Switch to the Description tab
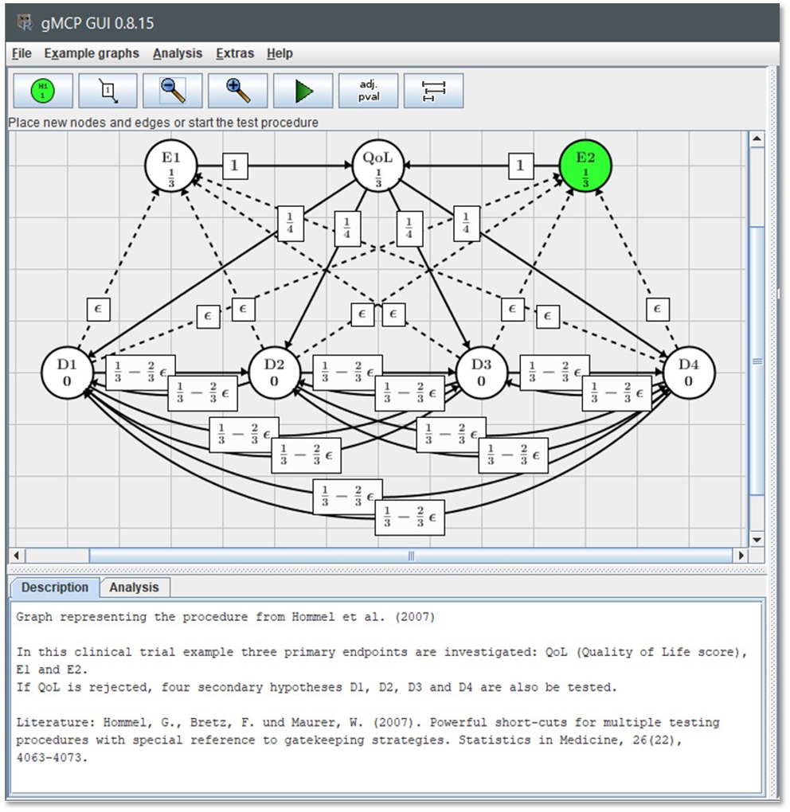 tap(55, 588)
